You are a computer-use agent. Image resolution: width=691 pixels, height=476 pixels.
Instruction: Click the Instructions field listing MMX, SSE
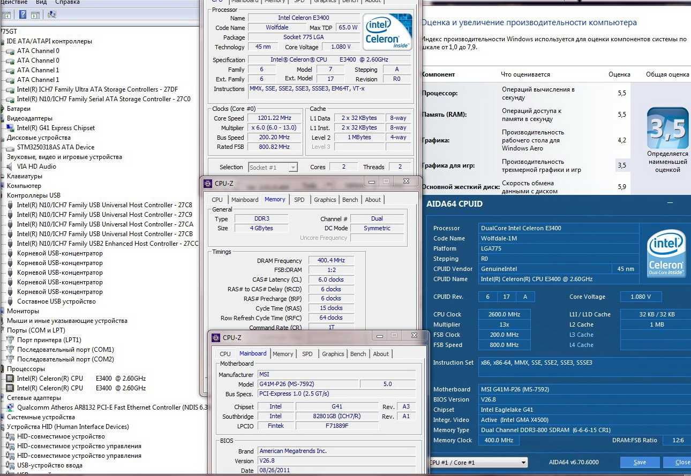329,92
